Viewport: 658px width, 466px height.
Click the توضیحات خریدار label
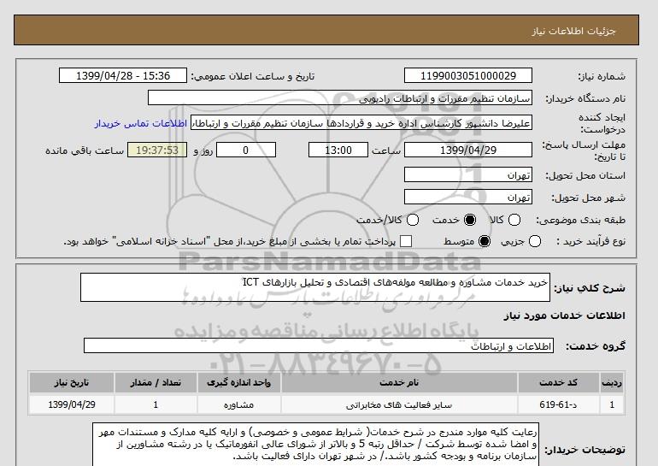click(585, 450)
